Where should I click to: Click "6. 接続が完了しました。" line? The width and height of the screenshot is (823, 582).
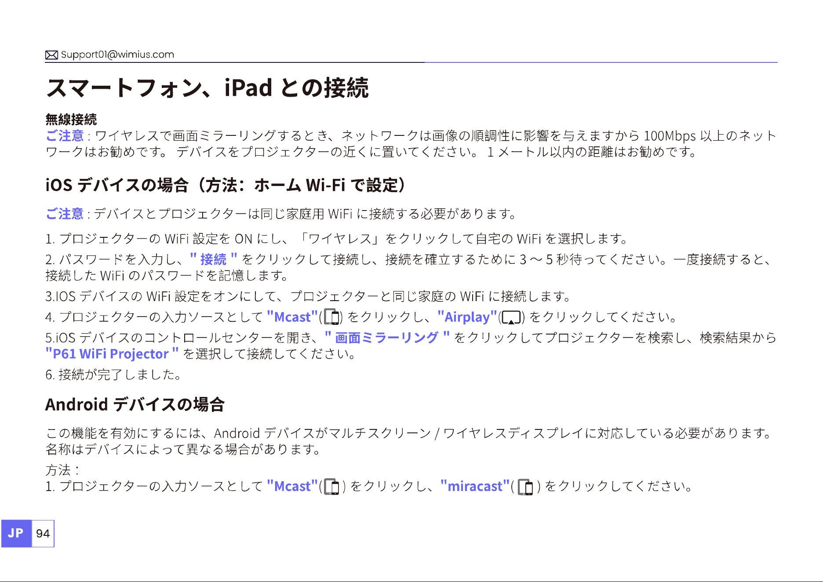[113, 375]
